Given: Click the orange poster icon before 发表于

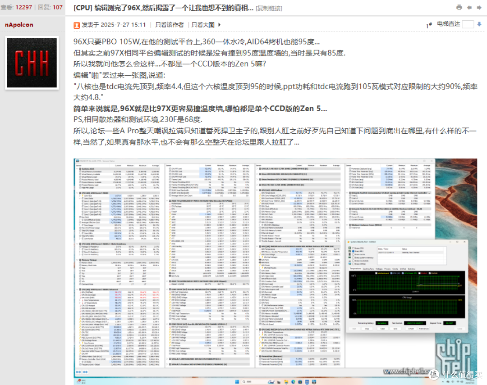Looking at the screenshot, I should 77,25.
